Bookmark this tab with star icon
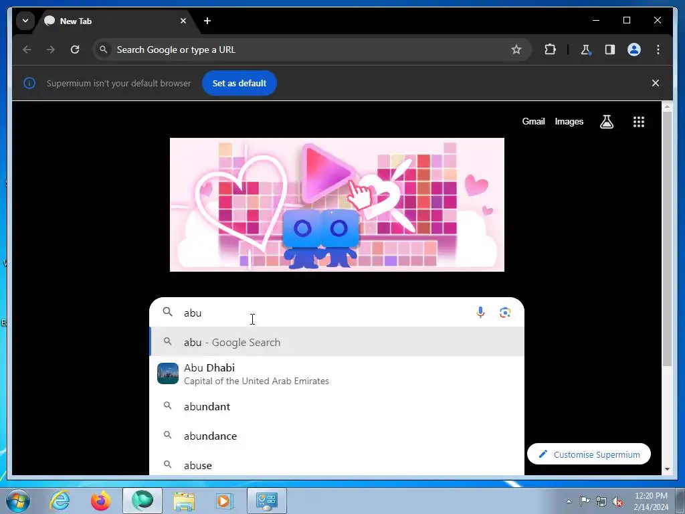This screenshot has height=514, width=685. pyautogui.click(x=516, y=50)
